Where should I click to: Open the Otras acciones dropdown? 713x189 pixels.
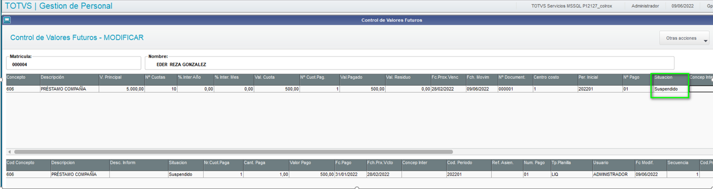point(684,38)
